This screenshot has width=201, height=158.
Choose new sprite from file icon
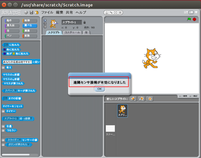(141, 99)
